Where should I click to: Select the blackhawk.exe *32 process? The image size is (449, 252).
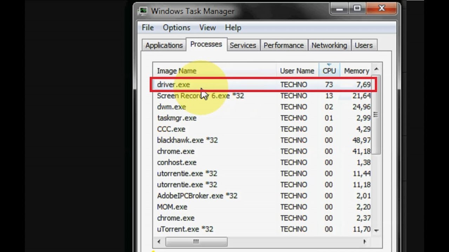click(x=262, y=140)
